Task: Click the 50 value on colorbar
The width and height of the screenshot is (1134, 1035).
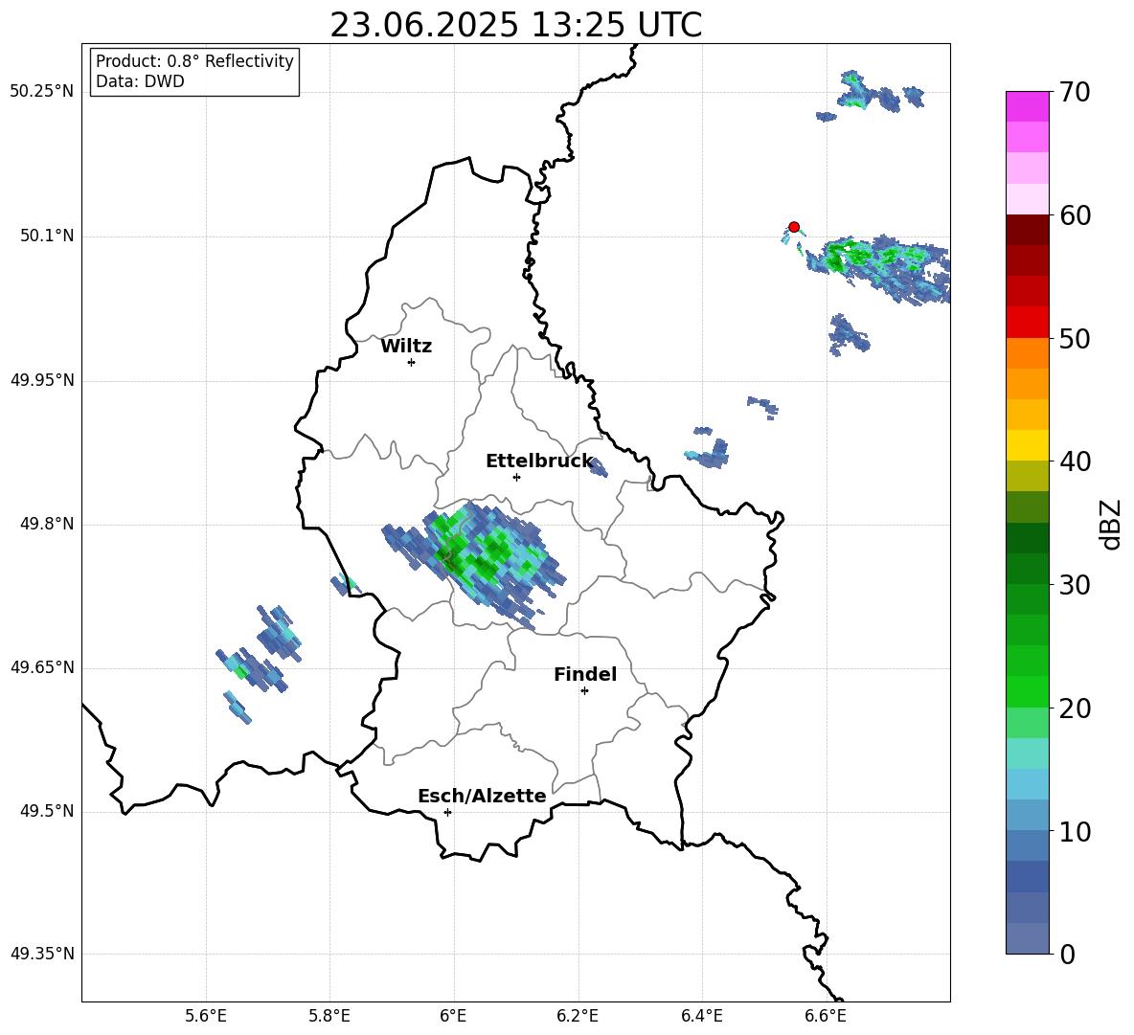Action: pyautogui.click(x=1075, y=338)
